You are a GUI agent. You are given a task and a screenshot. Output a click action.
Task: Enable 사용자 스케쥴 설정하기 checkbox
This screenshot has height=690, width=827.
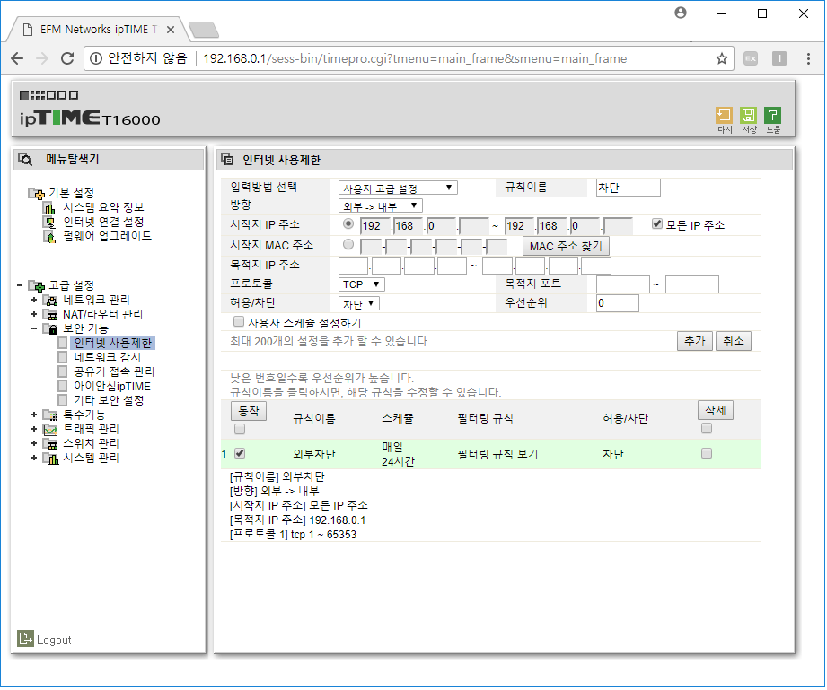point(240,323)
